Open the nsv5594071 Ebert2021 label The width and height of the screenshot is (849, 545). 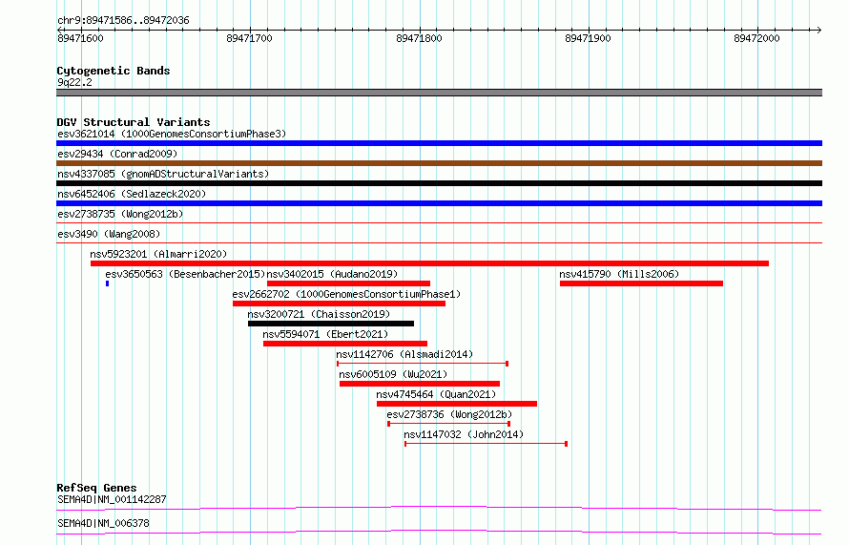[x=325, y=334]
